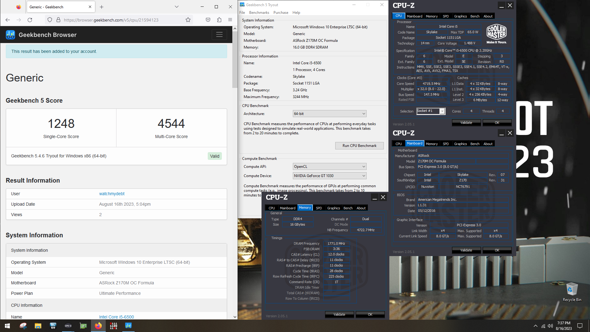Click the green graphics card taskbar icon
The image size is (590, 332).
(x=83, y=326)
